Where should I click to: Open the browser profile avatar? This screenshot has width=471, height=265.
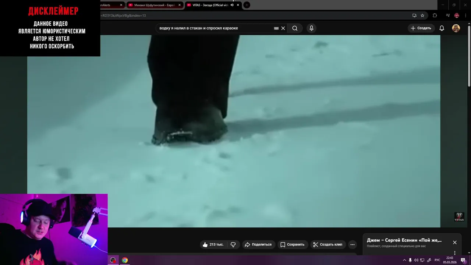point(457,15)
